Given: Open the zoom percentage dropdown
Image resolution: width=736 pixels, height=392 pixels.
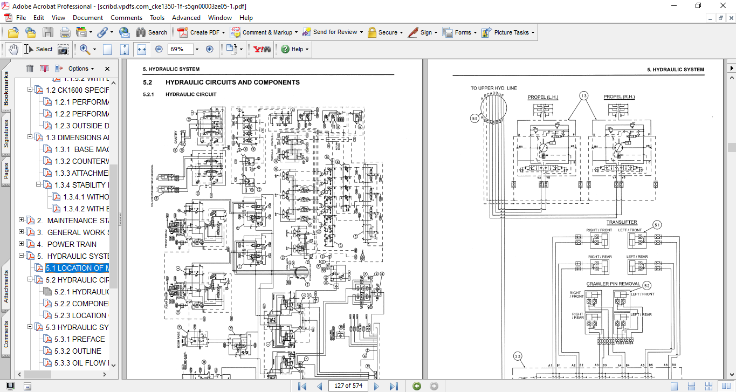Looking at the screenshot, I should [x=196, y=49].
